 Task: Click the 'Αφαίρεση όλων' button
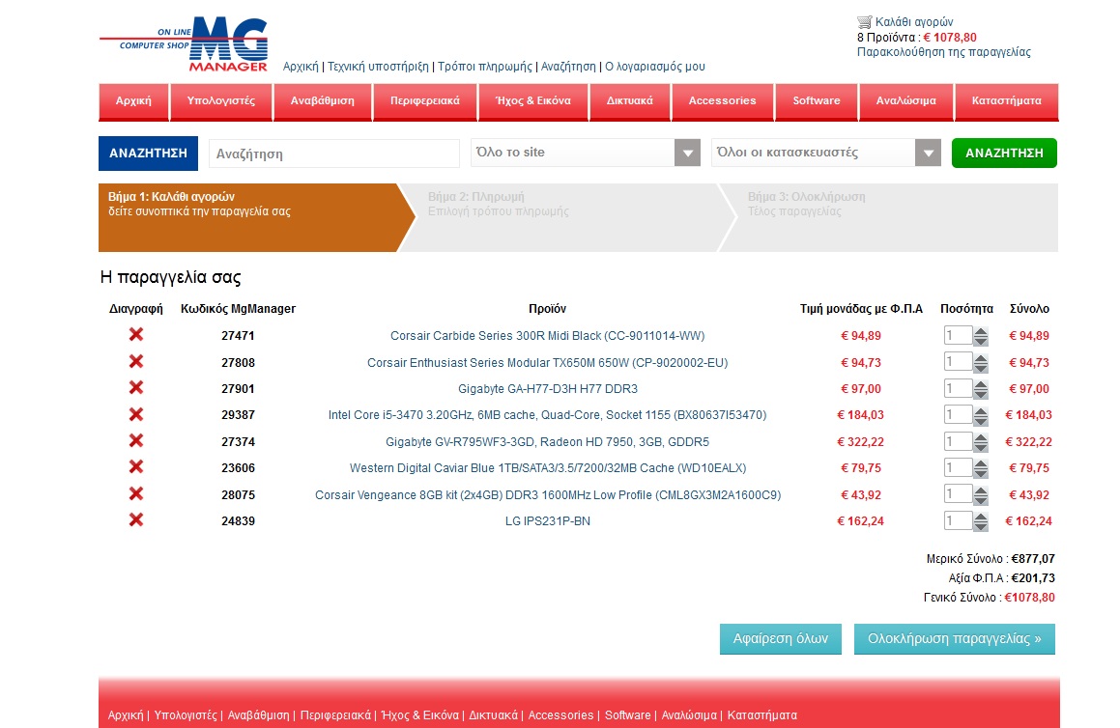pyautogui.click(x=780, y=639)
